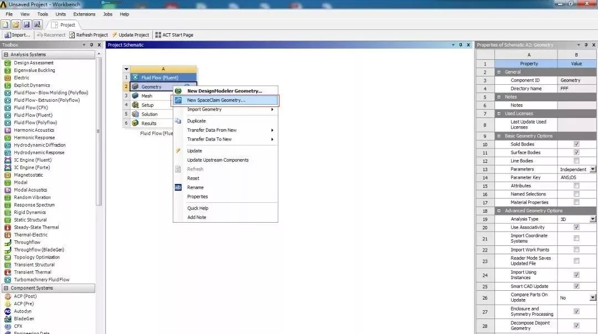Click the Open project folder icon
598x334 pixels.
16,25
